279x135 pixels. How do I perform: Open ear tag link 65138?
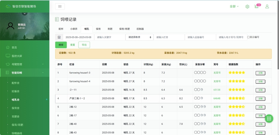217,90
